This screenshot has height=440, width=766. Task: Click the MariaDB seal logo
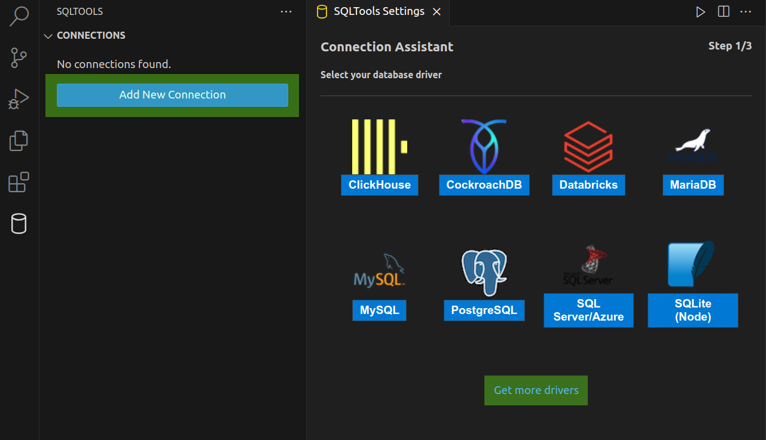click(x=693, y=146)
